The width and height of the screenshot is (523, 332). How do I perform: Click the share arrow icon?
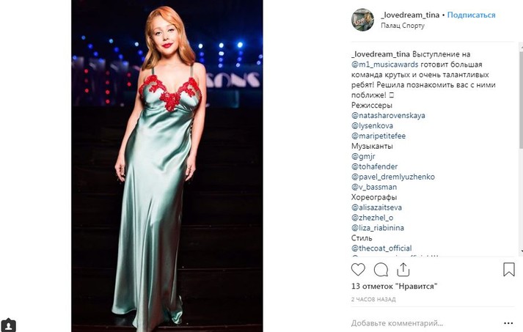coord(404,270)
